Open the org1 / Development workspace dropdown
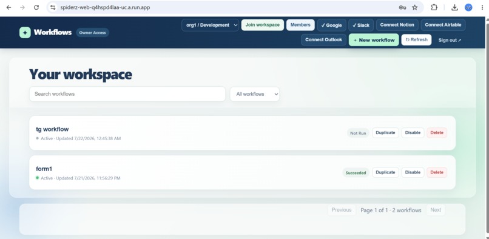 pyautogui.click(x=210, y=25)
